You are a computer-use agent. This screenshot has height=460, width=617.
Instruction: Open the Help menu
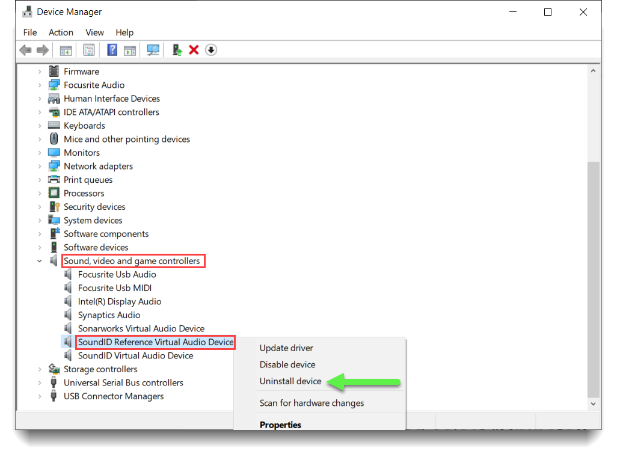pos(124,32)
